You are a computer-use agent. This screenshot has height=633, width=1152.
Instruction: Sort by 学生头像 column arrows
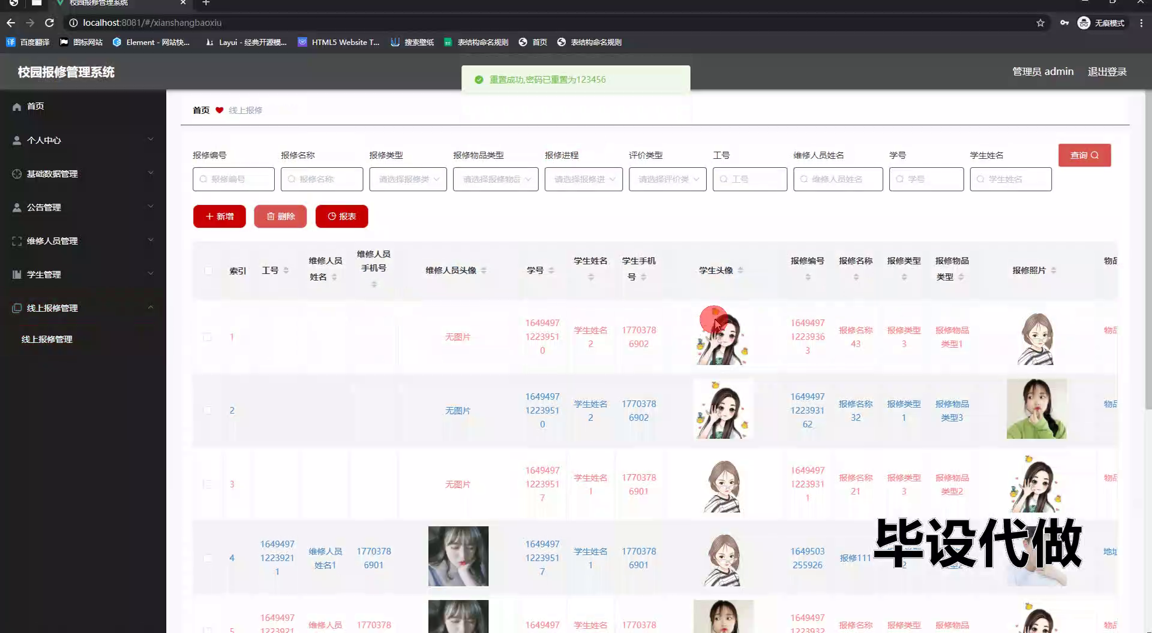pos(740,270)
